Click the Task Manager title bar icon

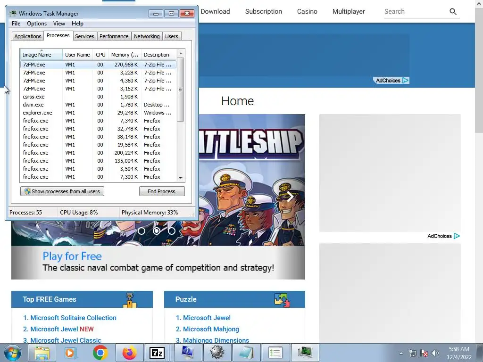click(13, 13)
